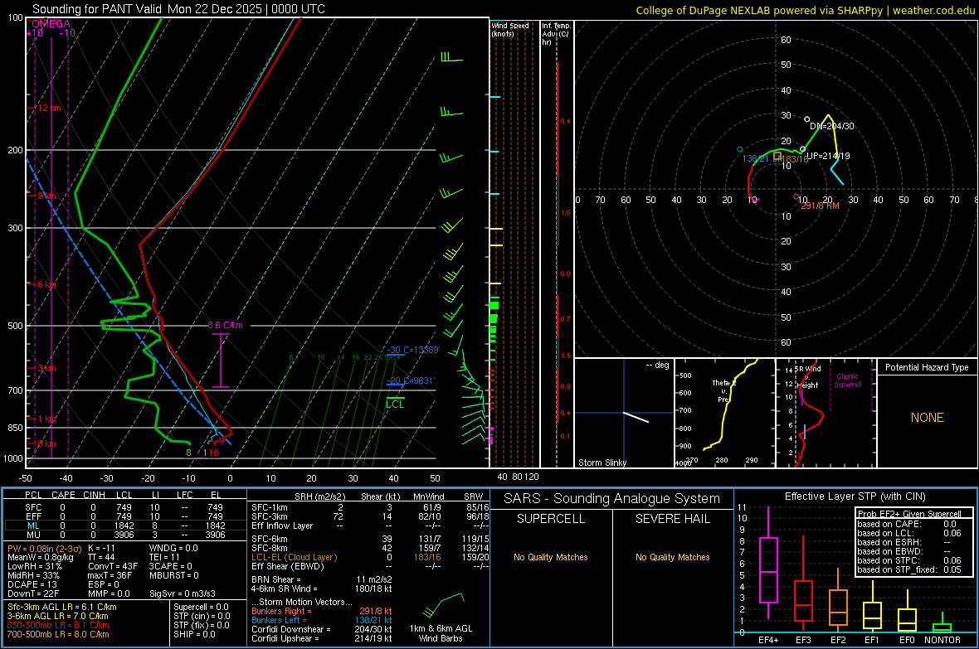
Task: Click the PW = 0.08in value
Action: pyautogui.click(x=43, y=548)
